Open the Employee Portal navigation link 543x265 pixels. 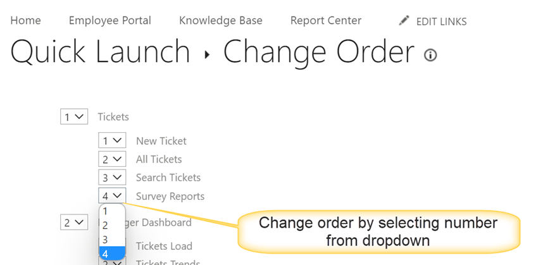tap(110, 21)
